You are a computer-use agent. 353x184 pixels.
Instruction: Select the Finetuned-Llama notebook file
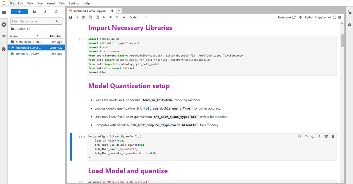(36, 48)
